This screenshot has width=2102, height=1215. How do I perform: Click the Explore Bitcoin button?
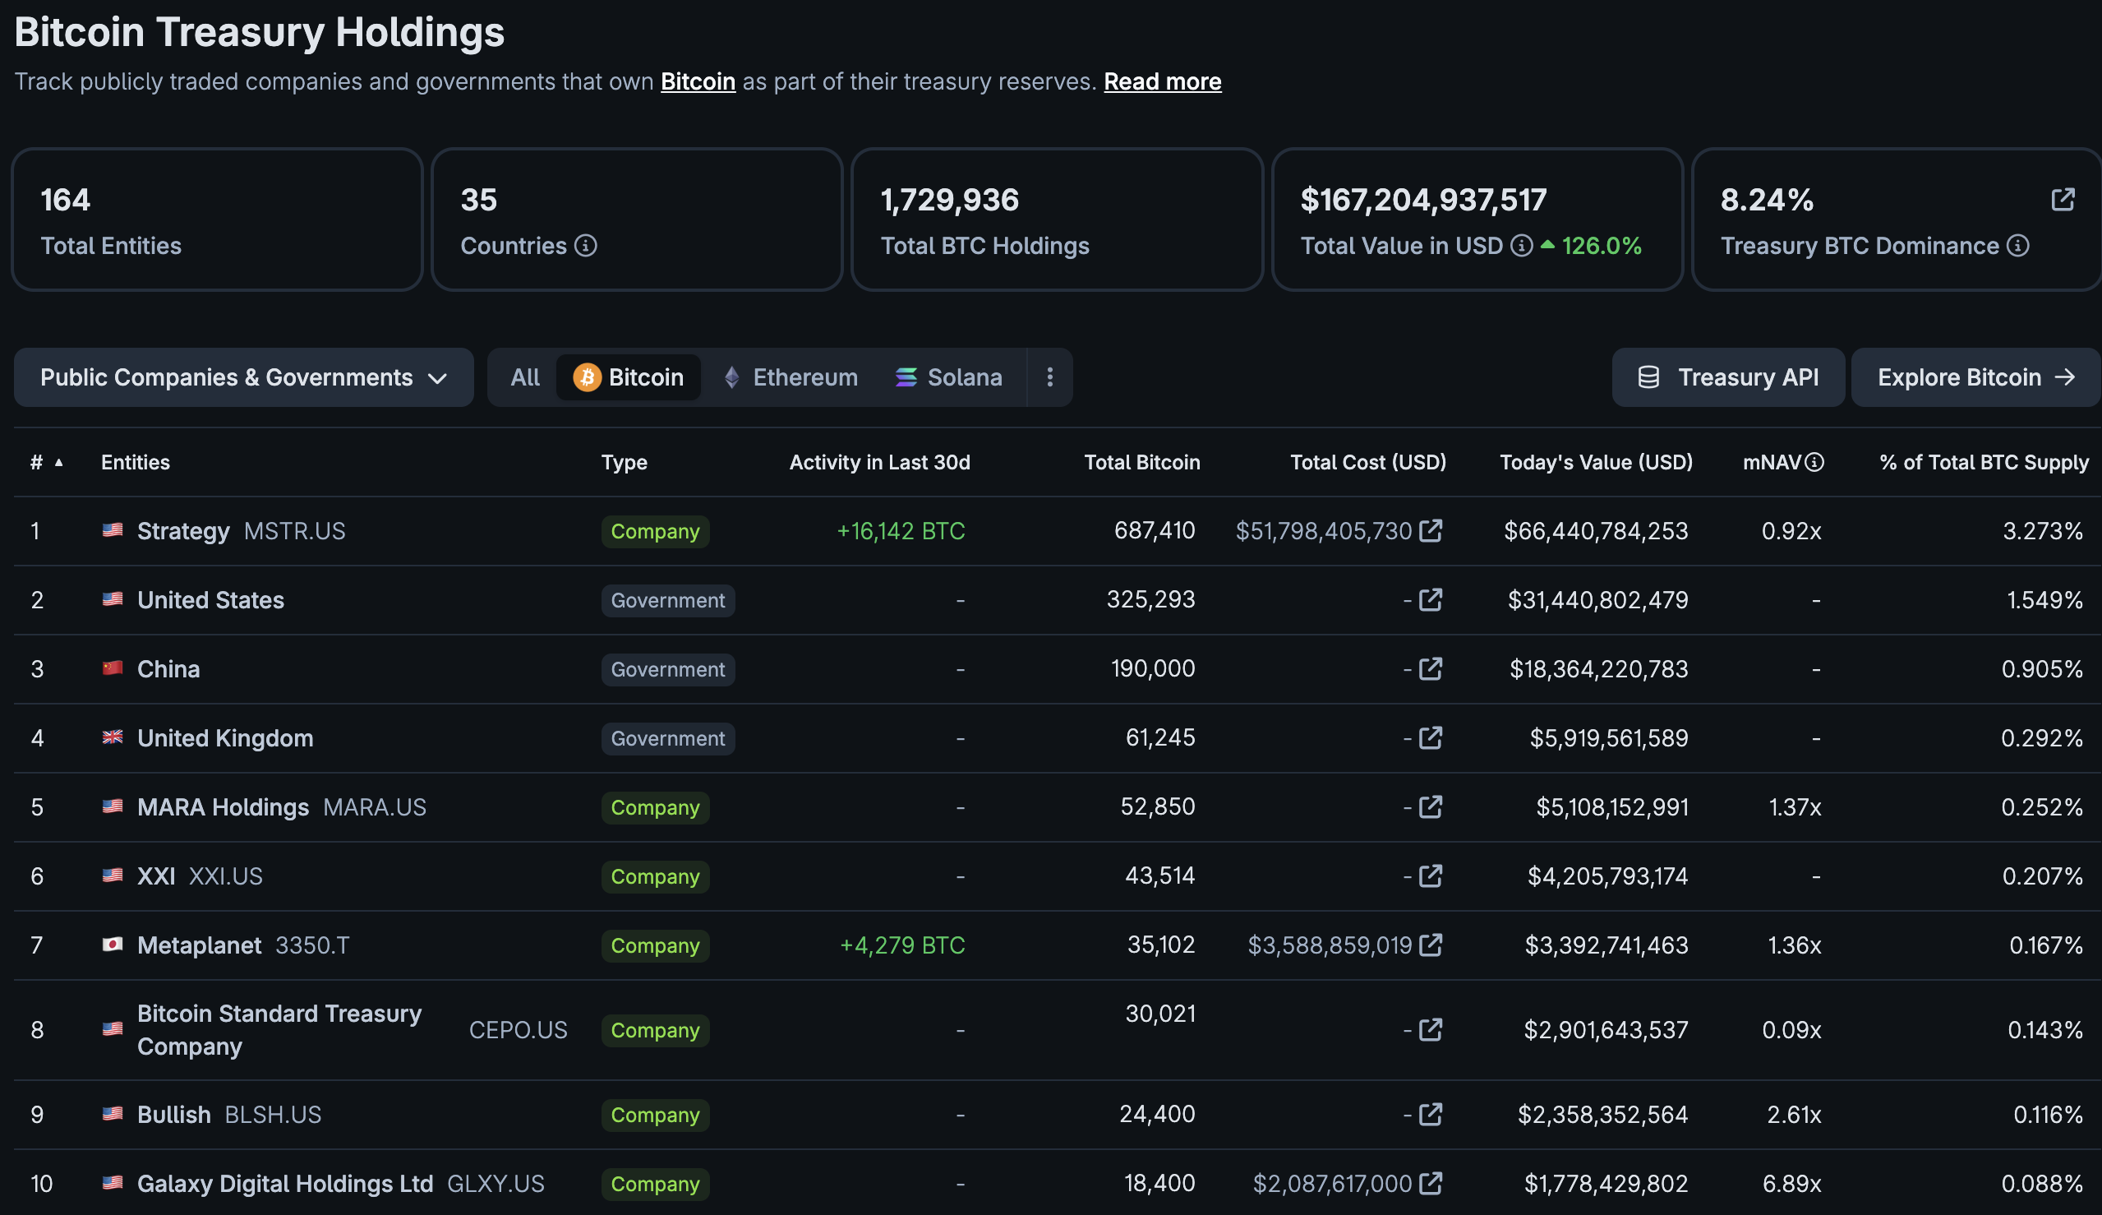coord(1975,377)
